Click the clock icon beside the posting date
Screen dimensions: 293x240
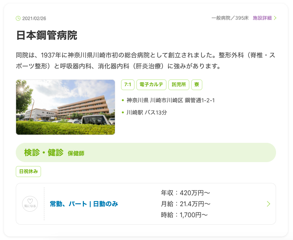[x=18, y=18]
